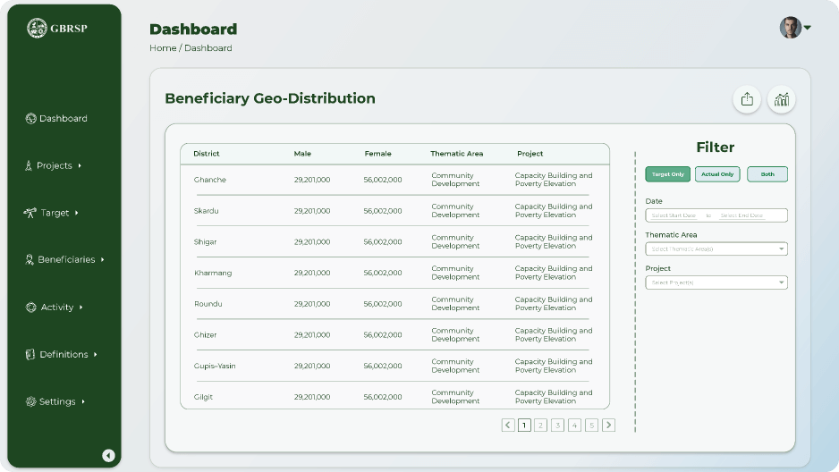Expand the profile menu caret
Screen dimensions: 839x472
tap(808, 28)
